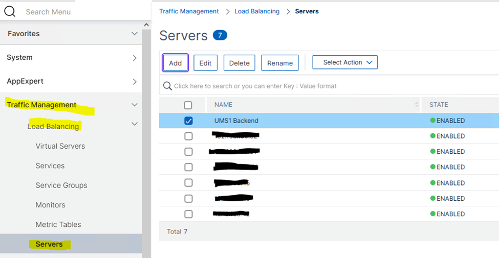Check the checkbox in the last server row
This screenshot has width=499, height=258.
(188, 214)
